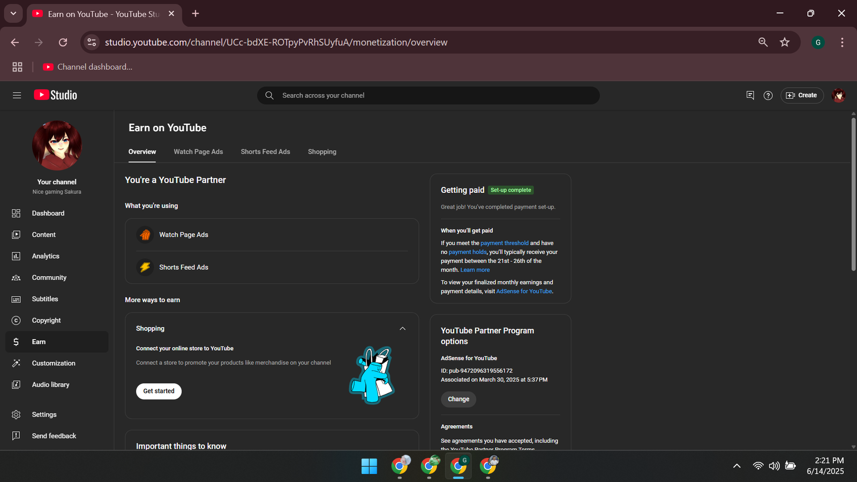Viewport: 857px width, 482px height.
Task: Click the Shorts Feed Ads lightning icon
Action: pyautogui.click(x=145, y=267)
